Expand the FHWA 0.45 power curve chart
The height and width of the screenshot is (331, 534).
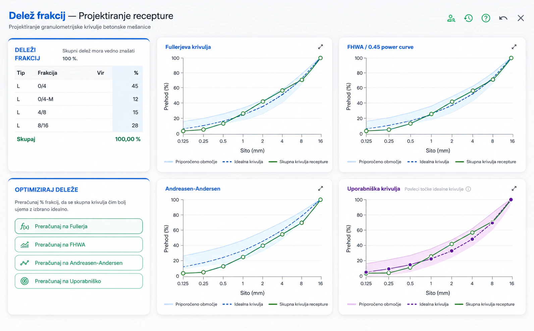pyautogui.click(x=514, y=47)
